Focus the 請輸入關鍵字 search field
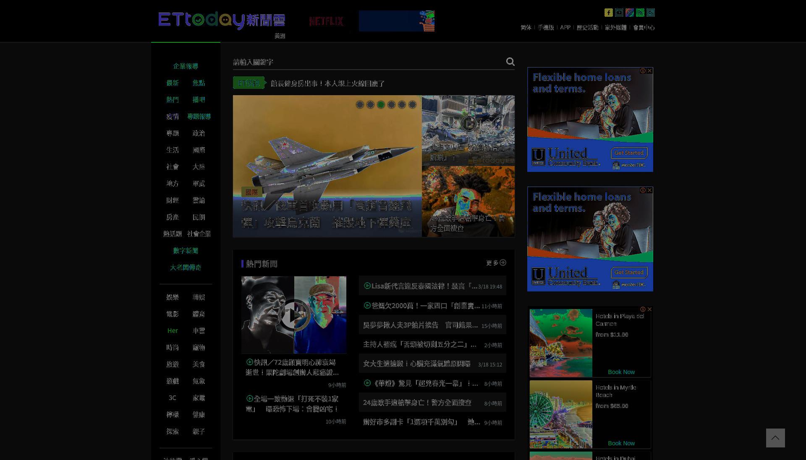806x460 pixels. click(x=367, y=62)
